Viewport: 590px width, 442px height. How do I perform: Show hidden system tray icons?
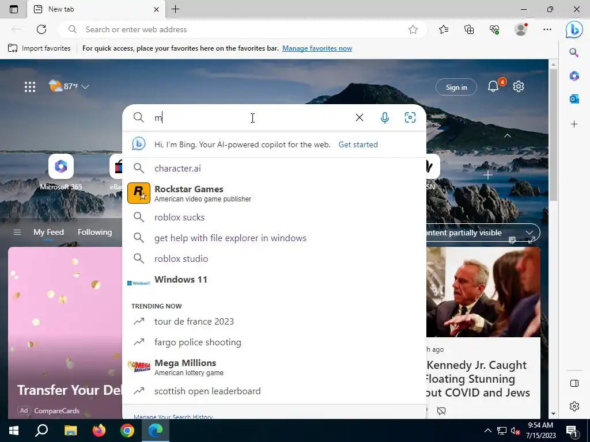point(487,430)
